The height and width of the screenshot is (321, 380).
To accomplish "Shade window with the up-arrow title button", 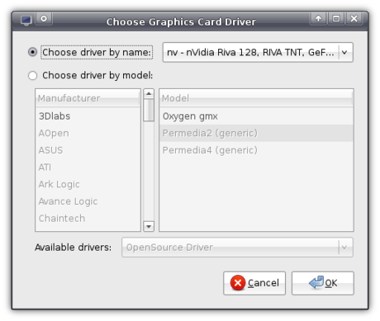I will click(318, 19).
